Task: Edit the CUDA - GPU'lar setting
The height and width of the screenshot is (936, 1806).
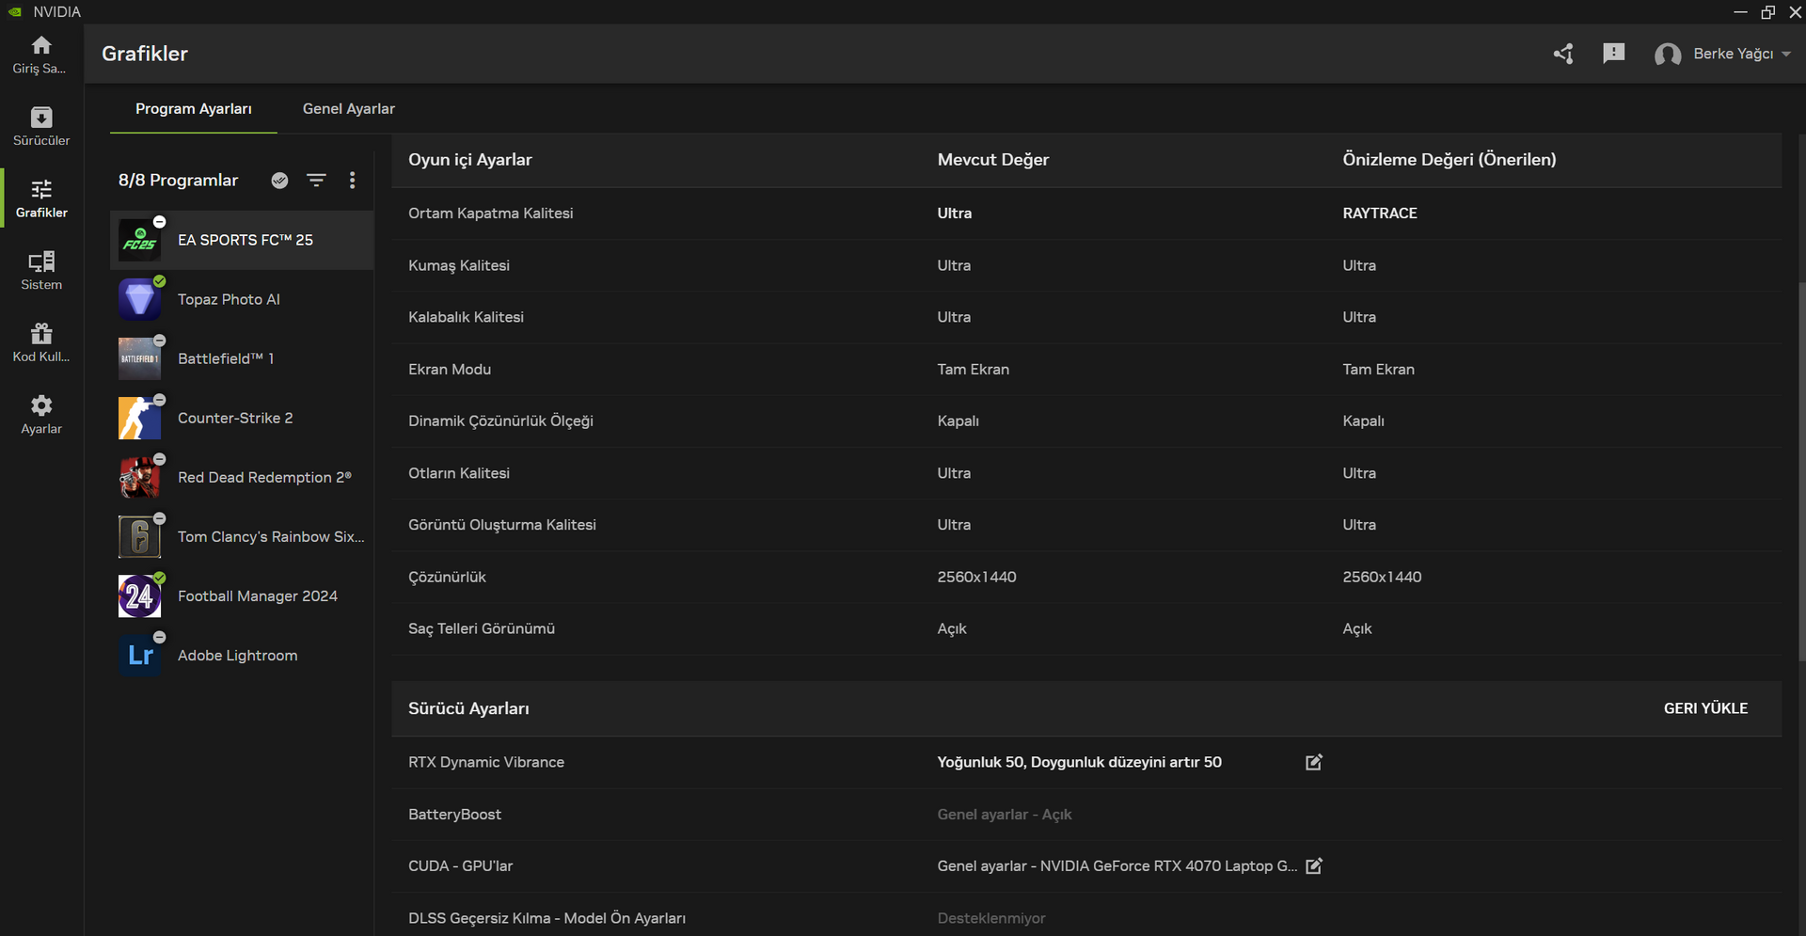Action: pos(1314,865)
